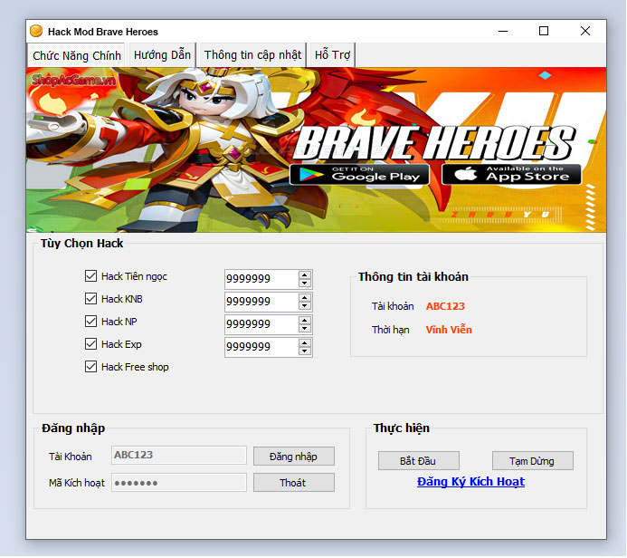Start the hack with Bắt Đầu button
This screenshot has height=558, width=627.
point(419,461)
